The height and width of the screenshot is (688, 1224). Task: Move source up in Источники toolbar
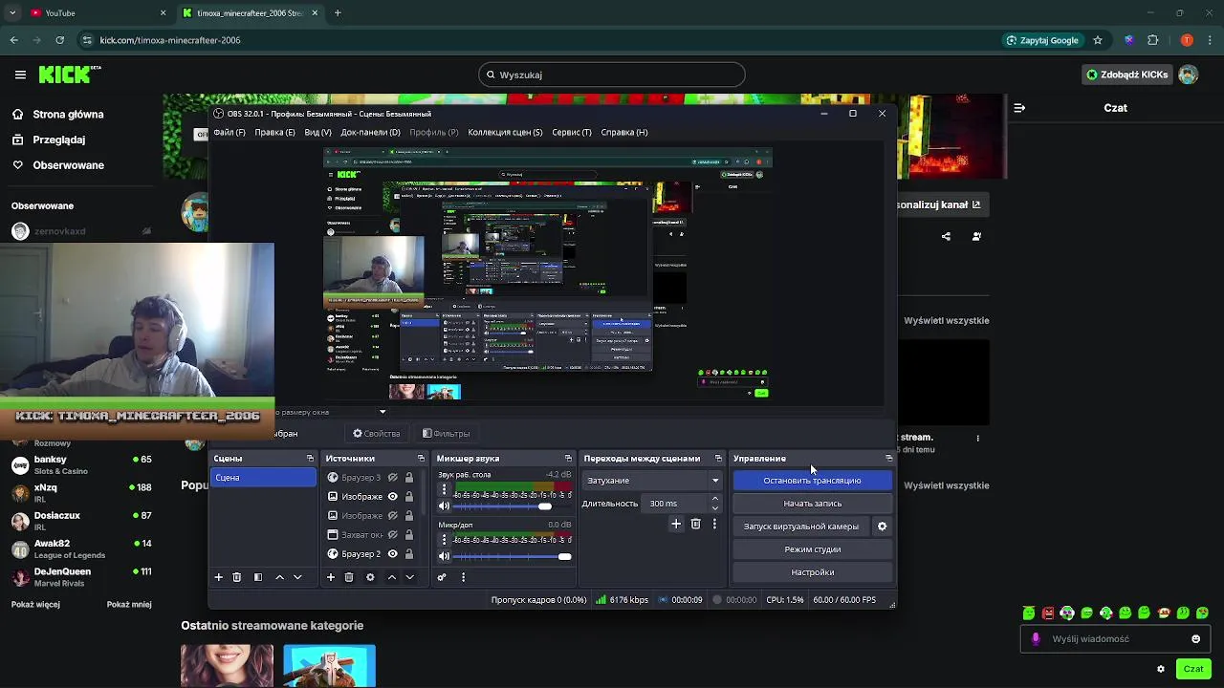tap(391, 577)
